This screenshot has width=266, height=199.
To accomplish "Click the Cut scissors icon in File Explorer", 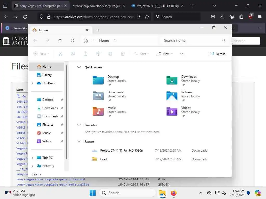I will (60, 54).
